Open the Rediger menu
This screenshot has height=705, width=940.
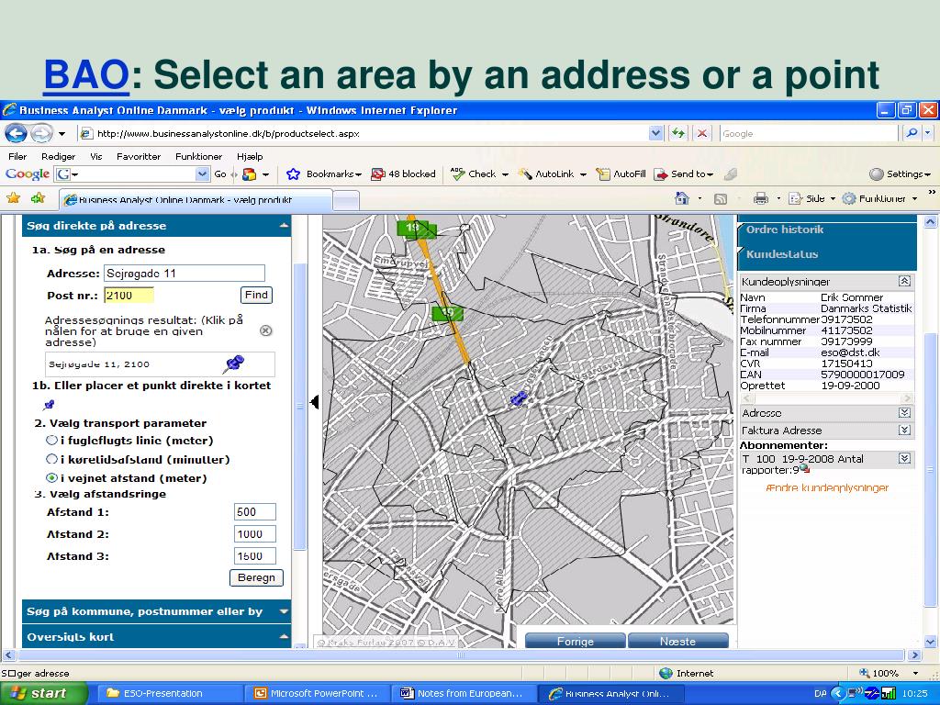[58, 156]
